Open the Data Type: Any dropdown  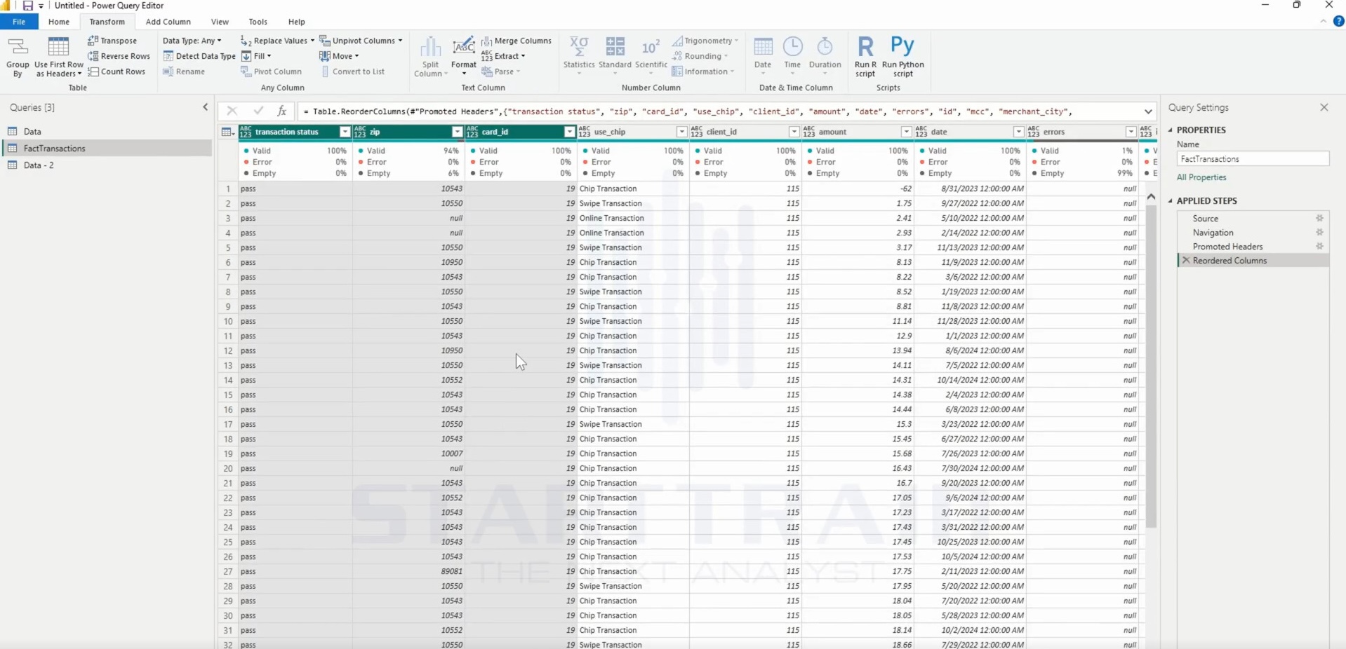pyautogui.click(x=192, y=41)
